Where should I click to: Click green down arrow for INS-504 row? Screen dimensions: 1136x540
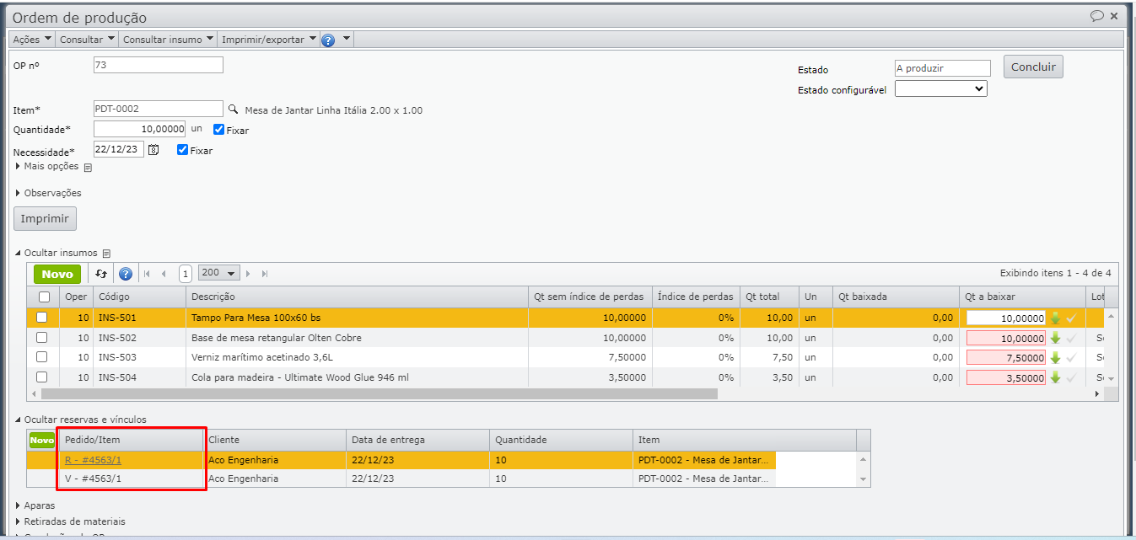1055,378
